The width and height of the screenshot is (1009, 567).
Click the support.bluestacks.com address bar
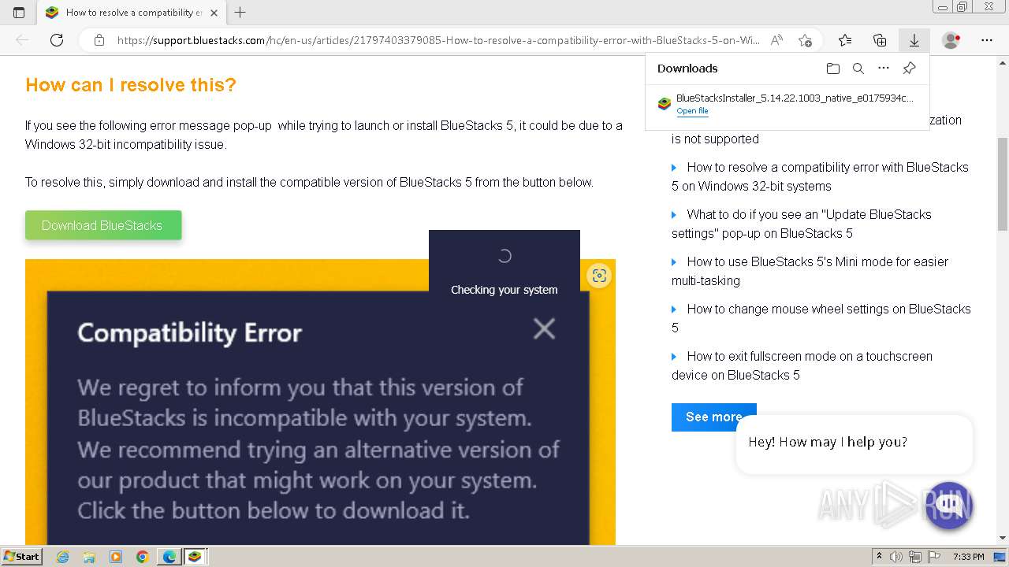click(x=438, y=40)
